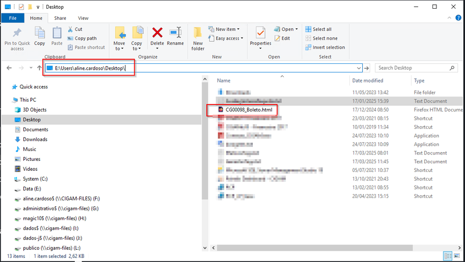Click Paste shortcut in ribbon

click(x=86, y=47)
